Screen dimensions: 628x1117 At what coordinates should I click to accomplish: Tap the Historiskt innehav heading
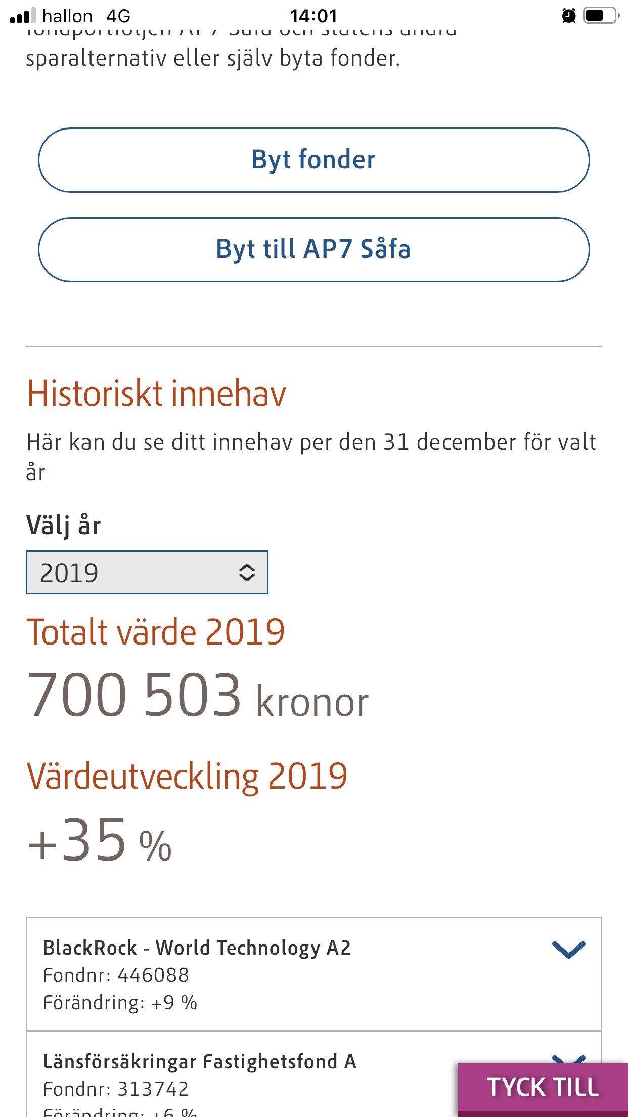click(x=156, y=394)
